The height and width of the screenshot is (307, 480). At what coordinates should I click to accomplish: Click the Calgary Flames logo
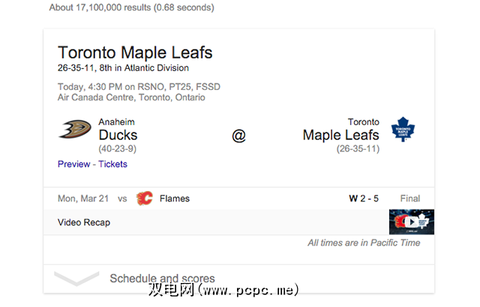tap(144, 198)
